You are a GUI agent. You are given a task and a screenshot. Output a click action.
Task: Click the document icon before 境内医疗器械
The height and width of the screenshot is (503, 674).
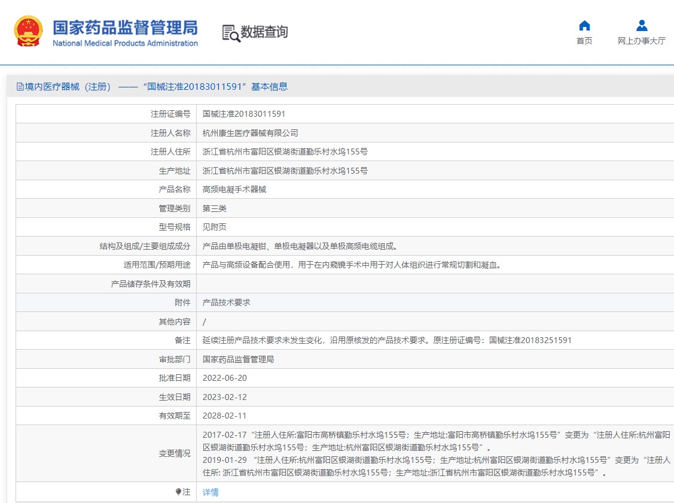pos(20,87)
